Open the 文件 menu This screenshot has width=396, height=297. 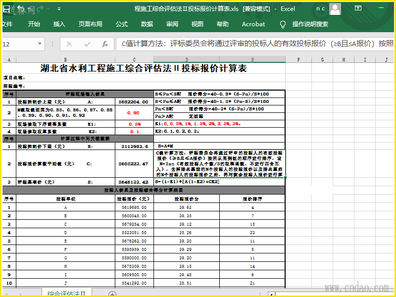tap(7, 24)
